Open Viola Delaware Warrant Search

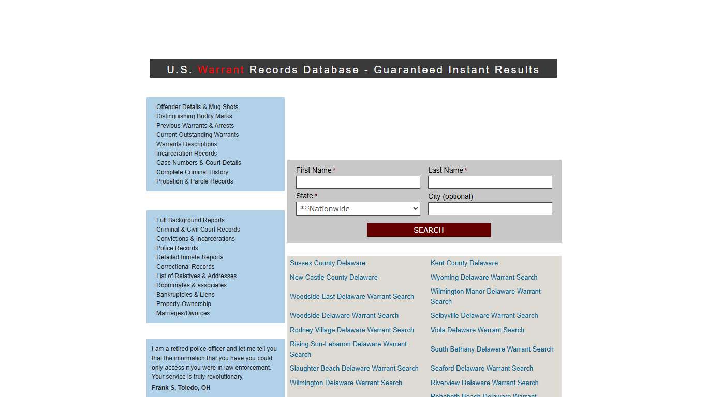point(477,330)
